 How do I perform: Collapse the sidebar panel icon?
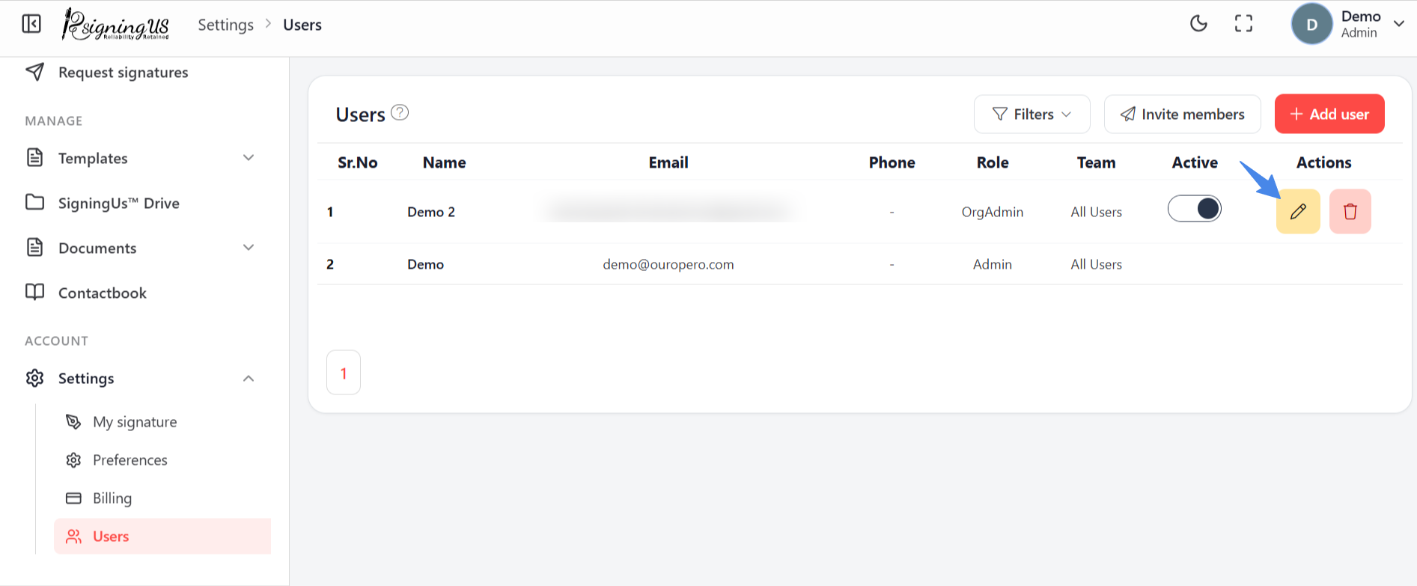click(31, 24)
